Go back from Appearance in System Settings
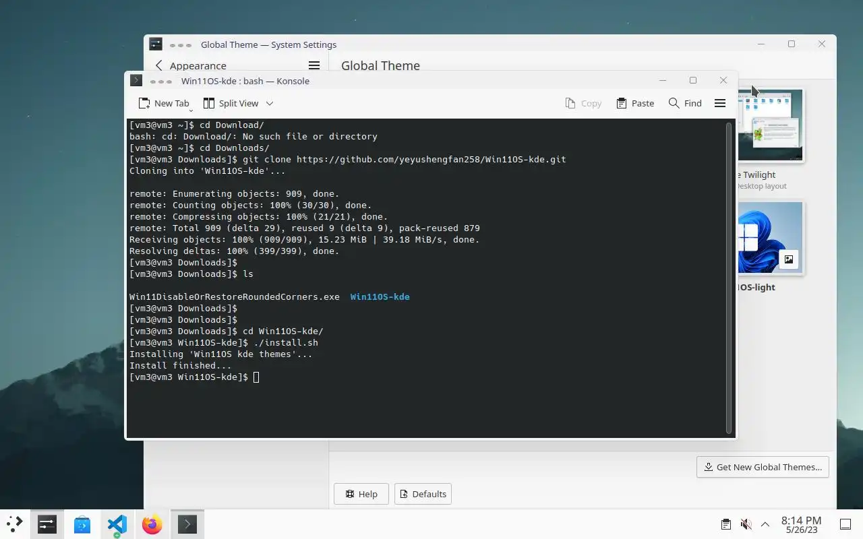The image size is (863, 539). coord(159,65)
